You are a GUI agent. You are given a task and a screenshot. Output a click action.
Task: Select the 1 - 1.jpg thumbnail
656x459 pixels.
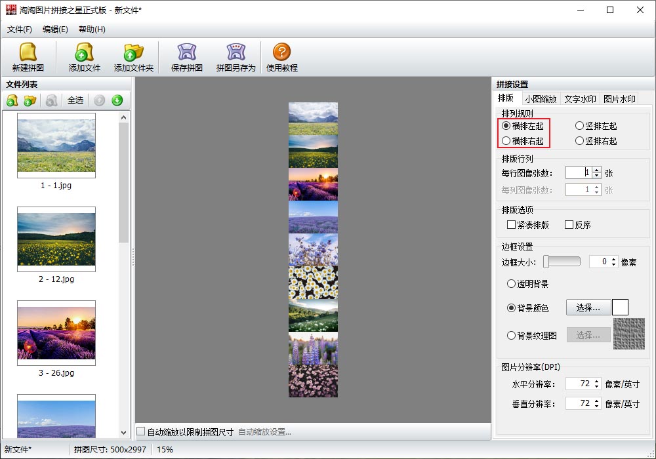click(x=56, y=146)
